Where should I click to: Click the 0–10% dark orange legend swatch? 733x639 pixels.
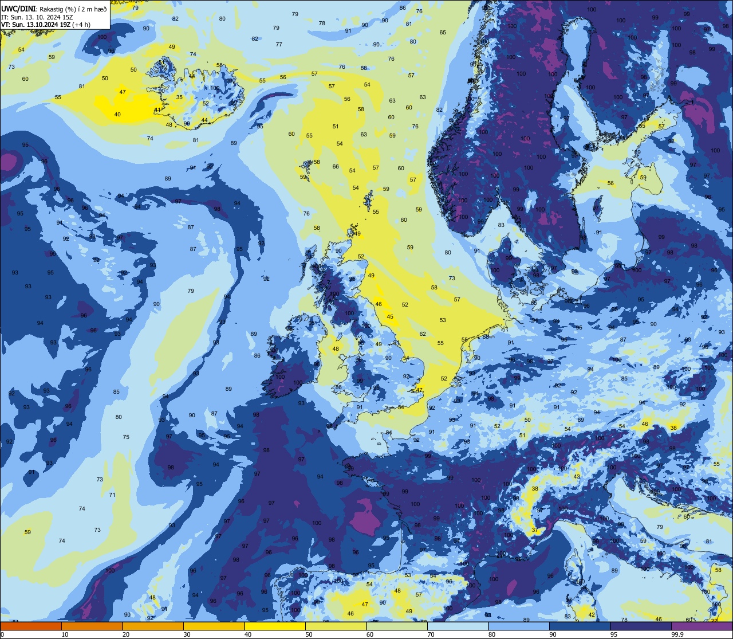pos(31,626)
